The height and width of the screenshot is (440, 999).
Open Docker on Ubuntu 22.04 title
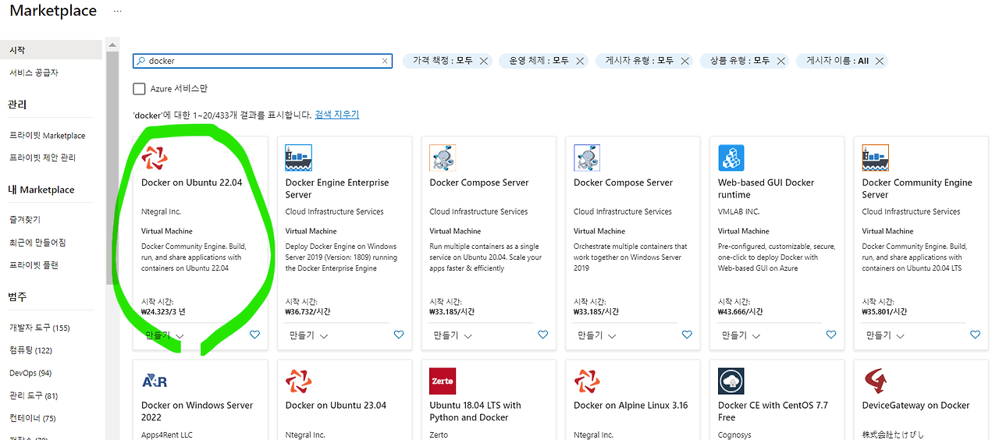(x=192, y=183)
